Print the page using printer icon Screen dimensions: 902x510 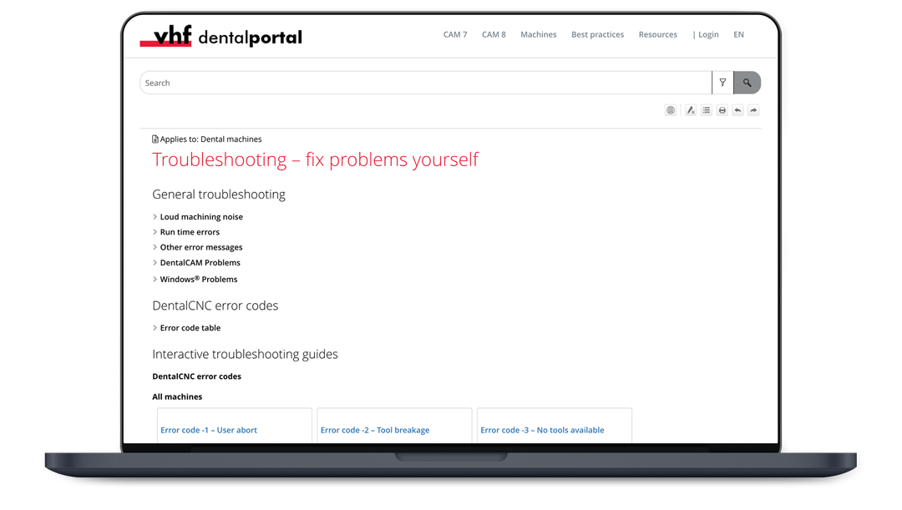pos(722,110)
